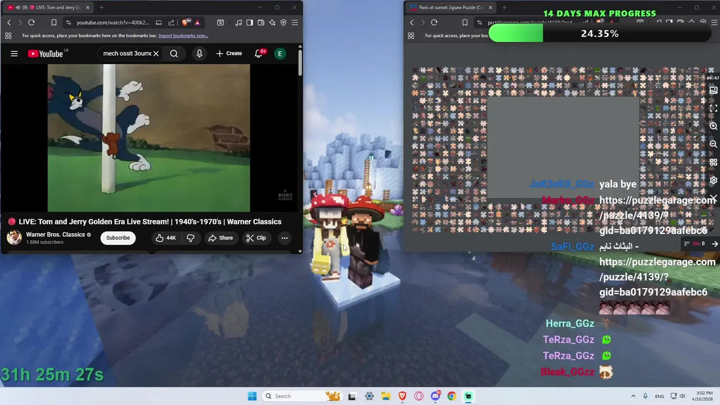Toggle the Brave sidebar panel
Screen dimensions: 720x405
coord(250,22)
